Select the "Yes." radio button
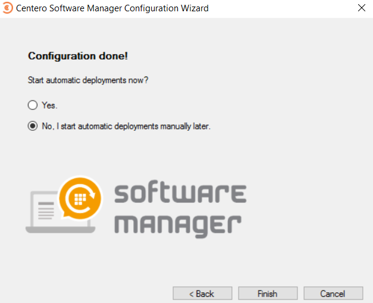Viewport: 373px width, 303px height. (33, 105)
